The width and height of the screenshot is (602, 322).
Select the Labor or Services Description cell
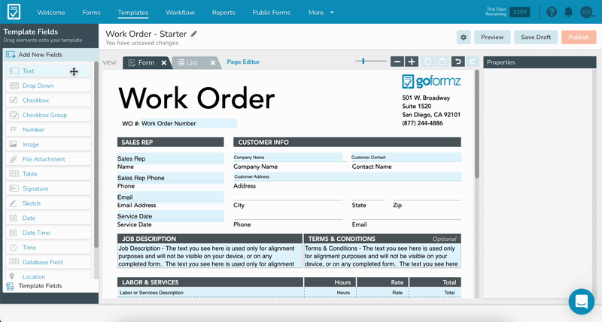211,293
